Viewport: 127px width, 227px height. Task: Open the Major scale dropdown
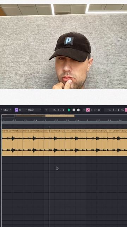click(x=35, y=110)
